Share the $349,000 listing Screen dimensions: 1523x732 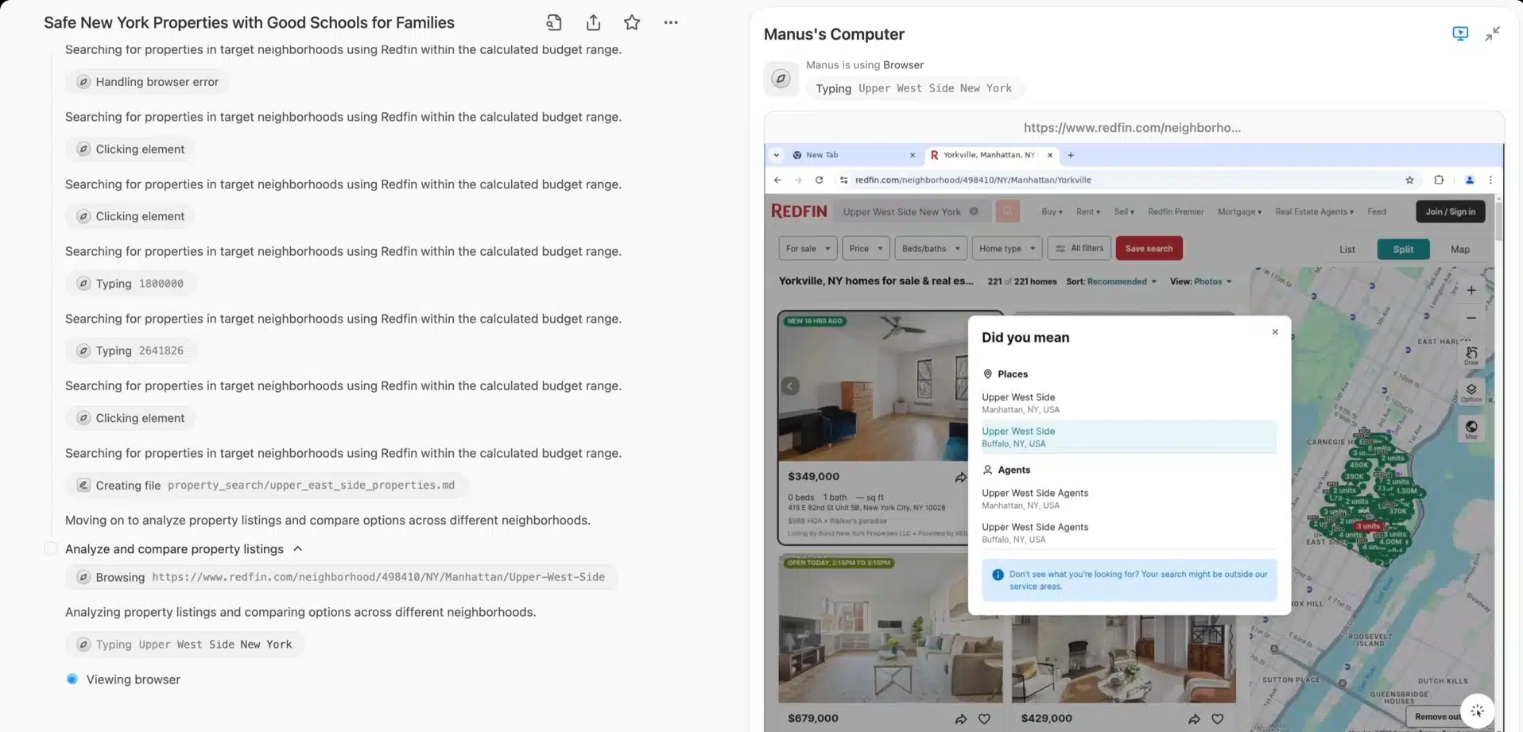click(x=960, y=478)
